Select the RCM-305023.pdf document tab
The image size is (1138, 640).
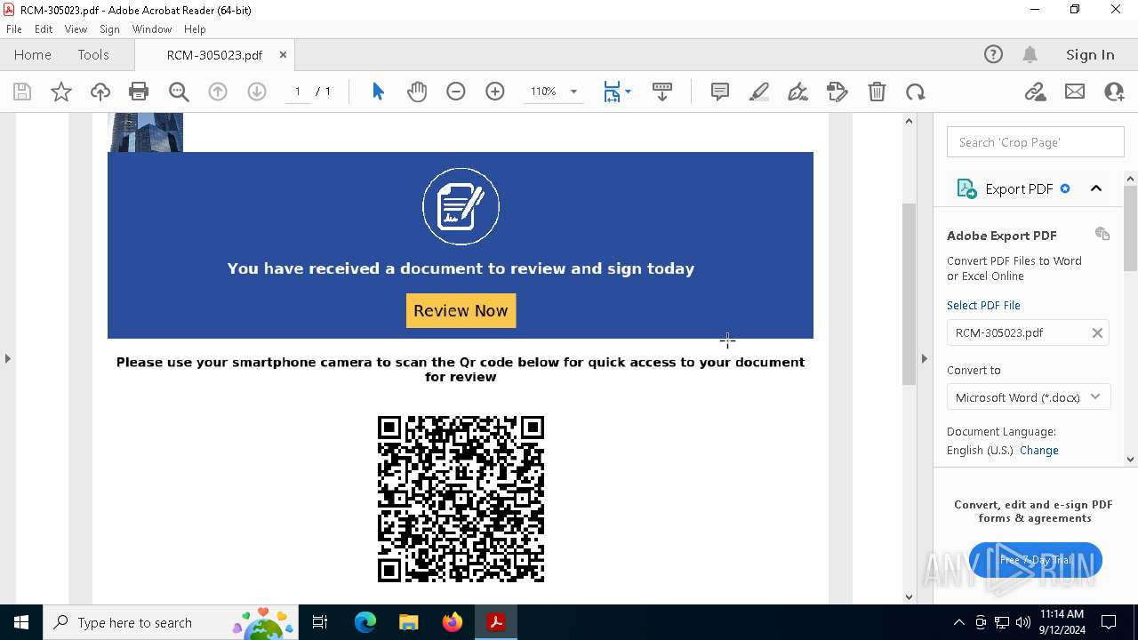tap(214, 55)
